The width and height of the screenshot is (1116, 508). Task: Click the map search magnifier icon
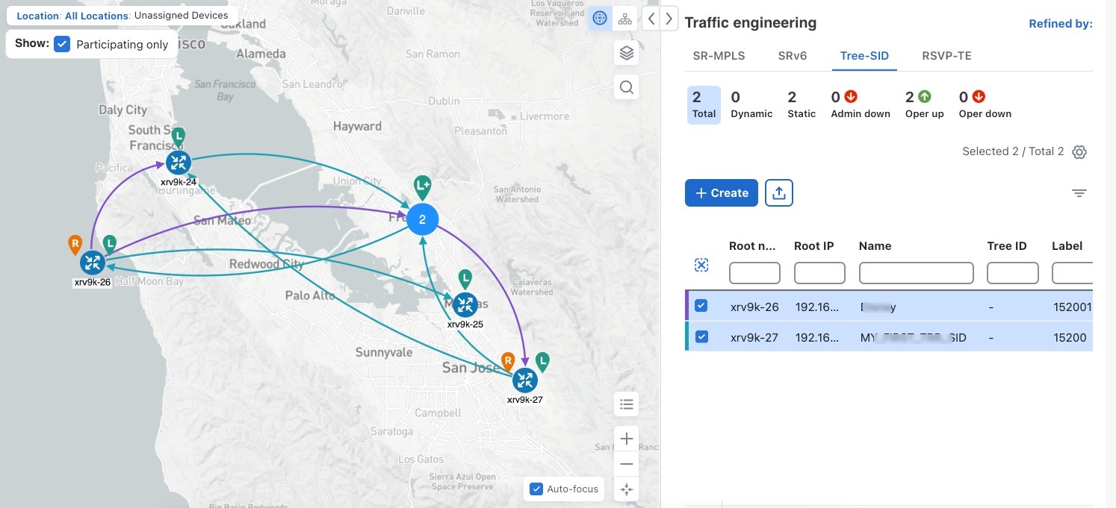coord(627,87)
